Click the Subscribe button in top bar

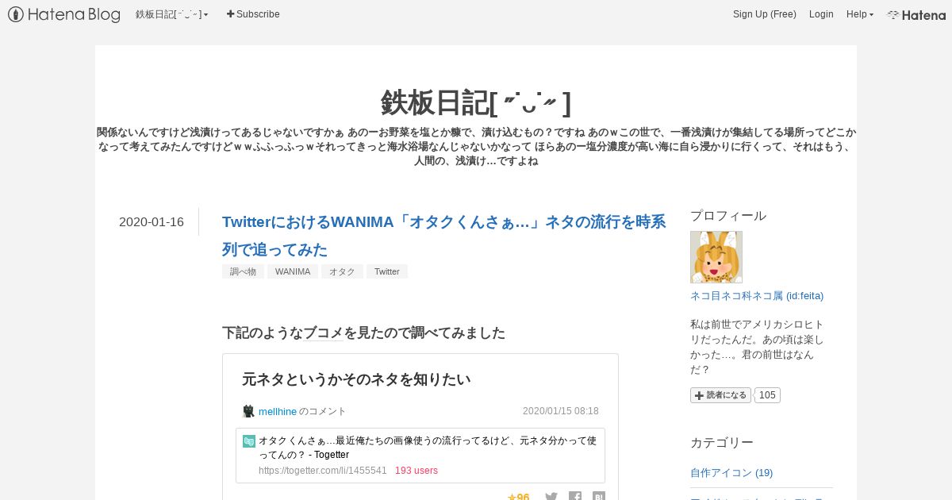[253, 14]
